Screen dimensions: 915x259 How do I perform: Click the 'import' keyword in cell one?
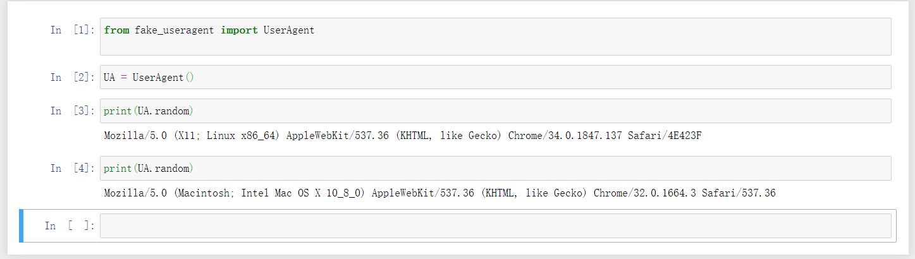point(238,30)
